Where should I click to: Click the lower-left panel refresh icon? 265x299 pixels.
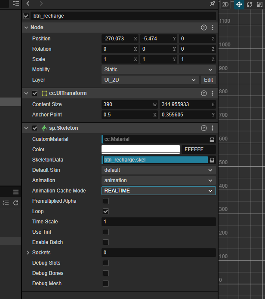pyautogui.click(x=16, y=203)
